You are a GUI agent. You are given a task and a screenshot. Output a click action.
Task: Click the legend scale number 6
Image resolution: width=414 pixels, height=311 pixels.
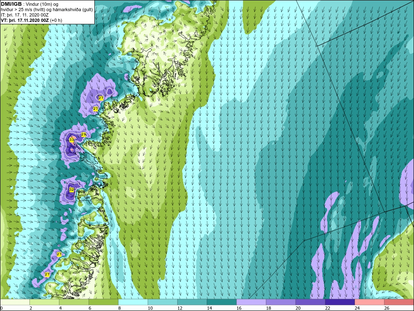(90, 309)
